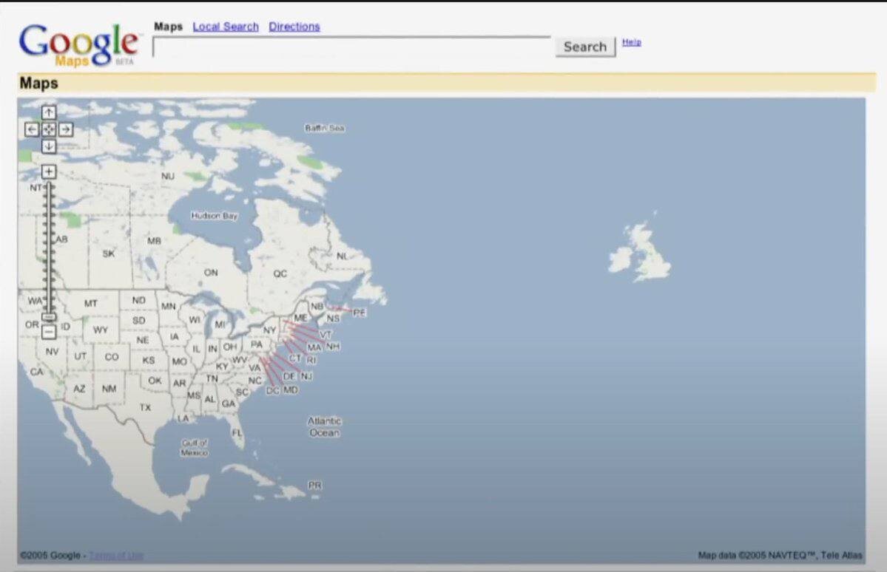
Task: Focus the map search input field
Action: (x=351, y=47)
